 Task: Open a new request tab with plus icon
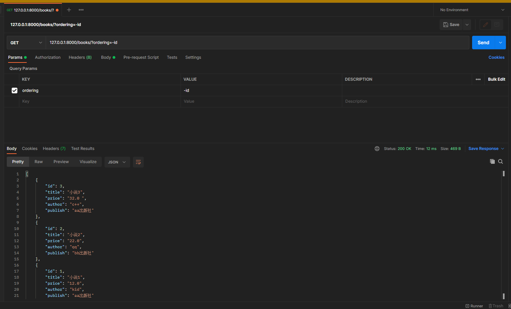69,10
